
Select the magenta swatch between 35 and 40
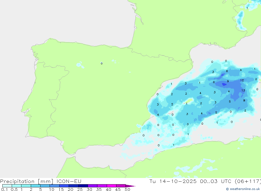(x=102, y=186)
